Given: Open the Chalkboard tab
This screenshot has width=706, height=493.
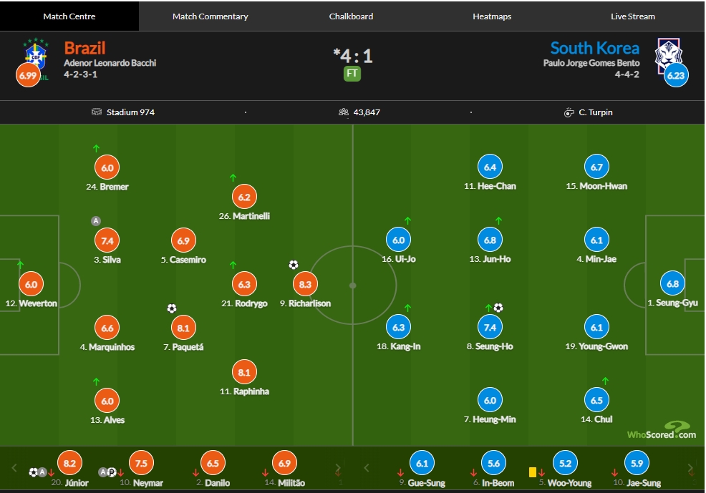Looking at the screenshot, I should (x=351, y=16).
